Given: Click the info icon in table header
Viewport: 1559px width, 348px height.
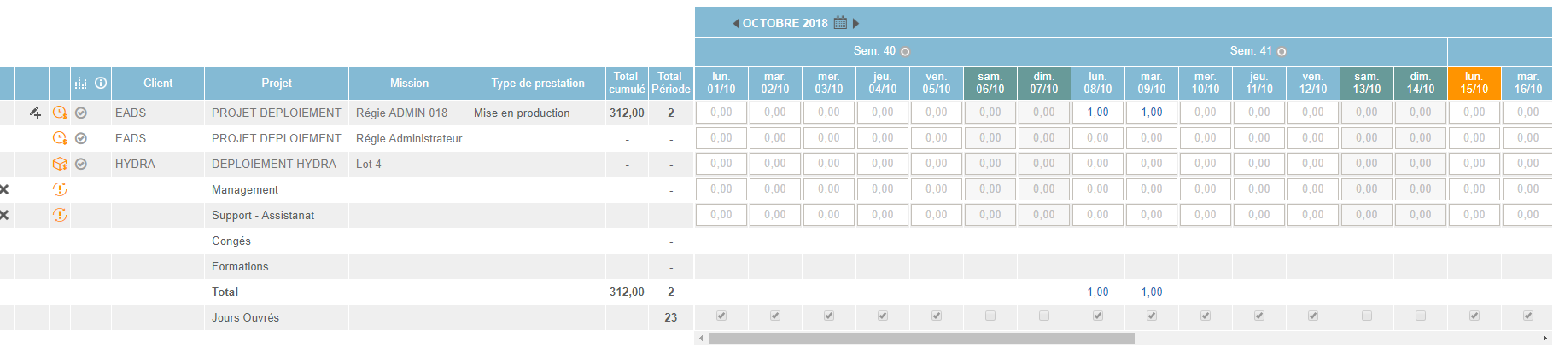Looking at the screenshot, I should point(101,83).
